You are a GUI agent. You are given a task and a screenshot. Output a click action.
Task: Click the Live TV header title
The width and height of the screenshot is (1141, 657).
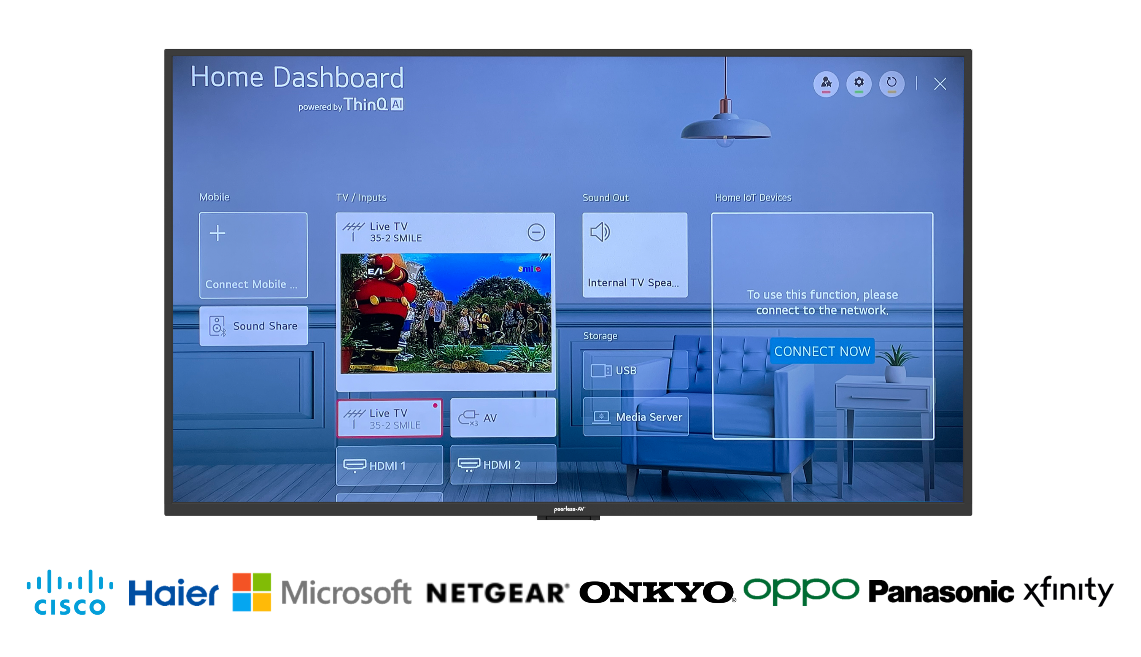pyautogui.click(x=389, y=226)
